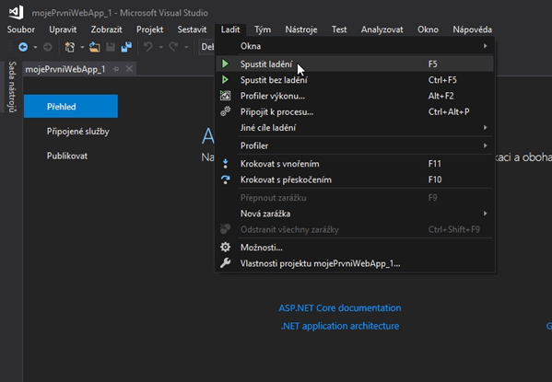Open the Test menu
The height and width of the screenshot is (382, 552).
pyautogui.click(x=339, y=29)
